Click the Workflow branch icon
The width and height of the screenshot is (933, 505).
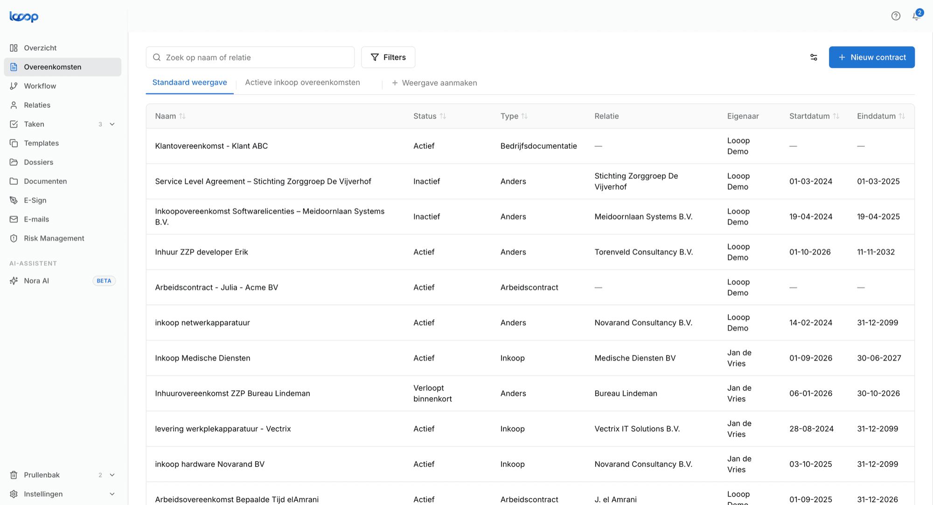14,86
